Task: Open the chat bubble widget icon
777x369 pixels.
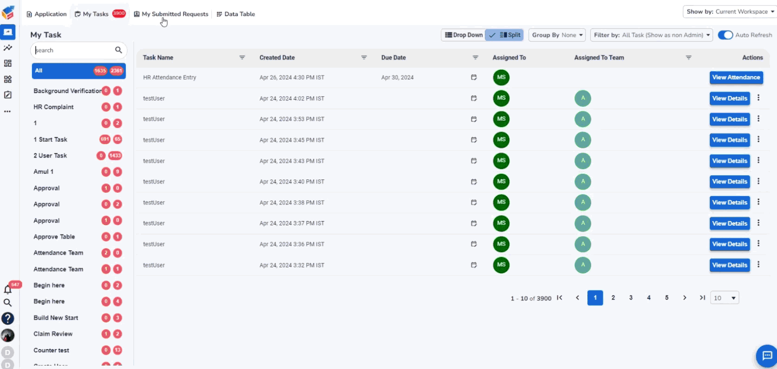Action: [767, 356]
